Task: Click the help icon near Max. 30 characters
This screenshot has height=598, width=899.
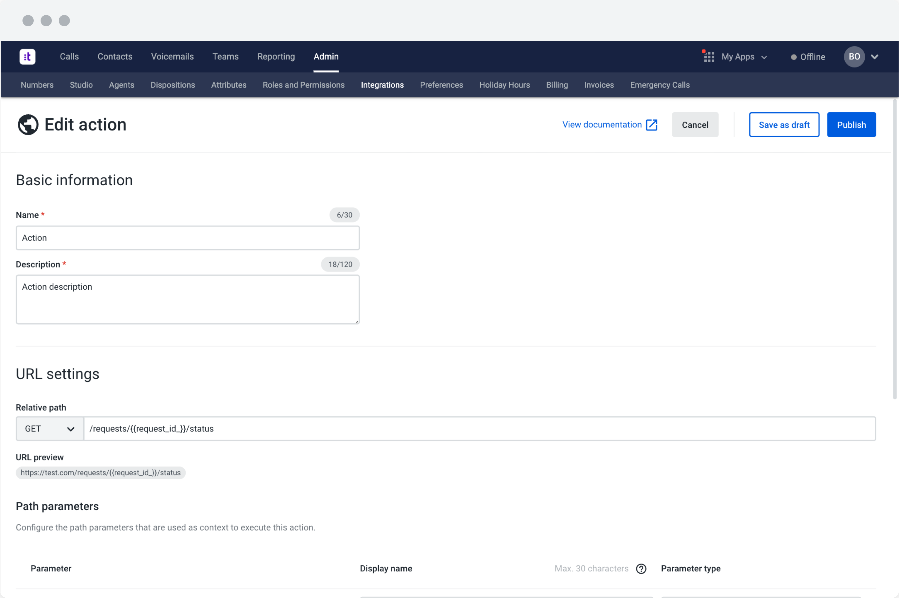Action: [x=641, y=569]
